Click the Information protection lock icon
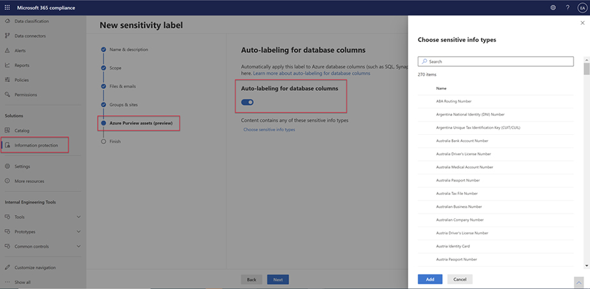The width and height of the screenshot is (590, 289). click(x=7, y=145)
